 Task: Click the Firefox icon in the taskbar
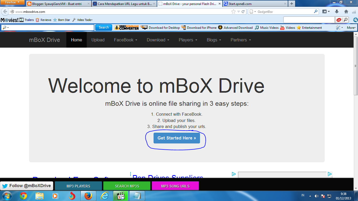(88, 196)
